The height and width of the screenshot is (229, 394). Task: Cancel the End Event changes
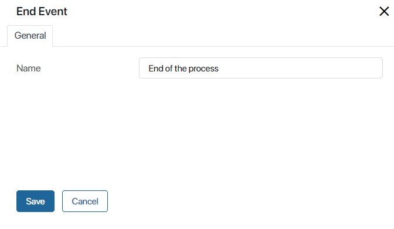tap(85, 201)
